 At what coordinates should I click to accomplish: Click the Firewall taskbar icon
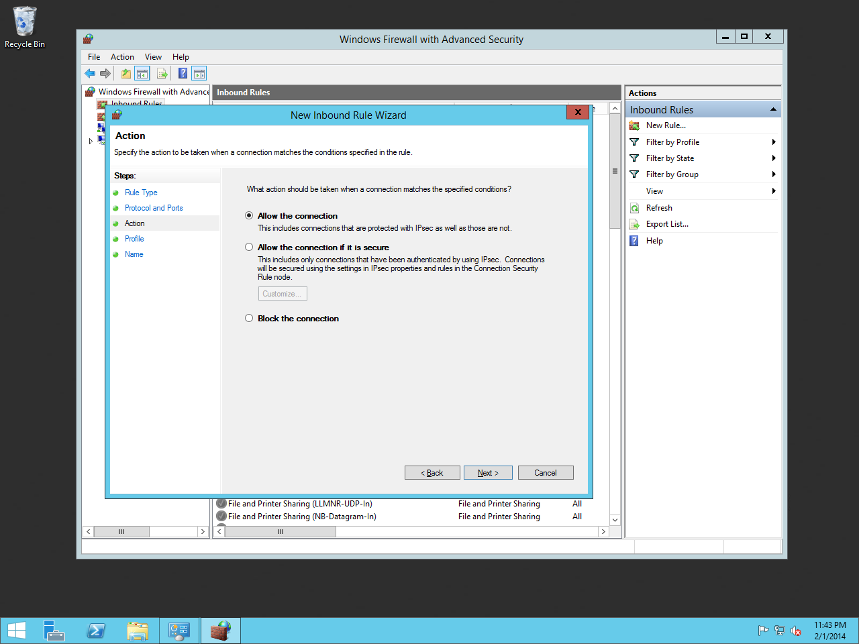point(221,631)
